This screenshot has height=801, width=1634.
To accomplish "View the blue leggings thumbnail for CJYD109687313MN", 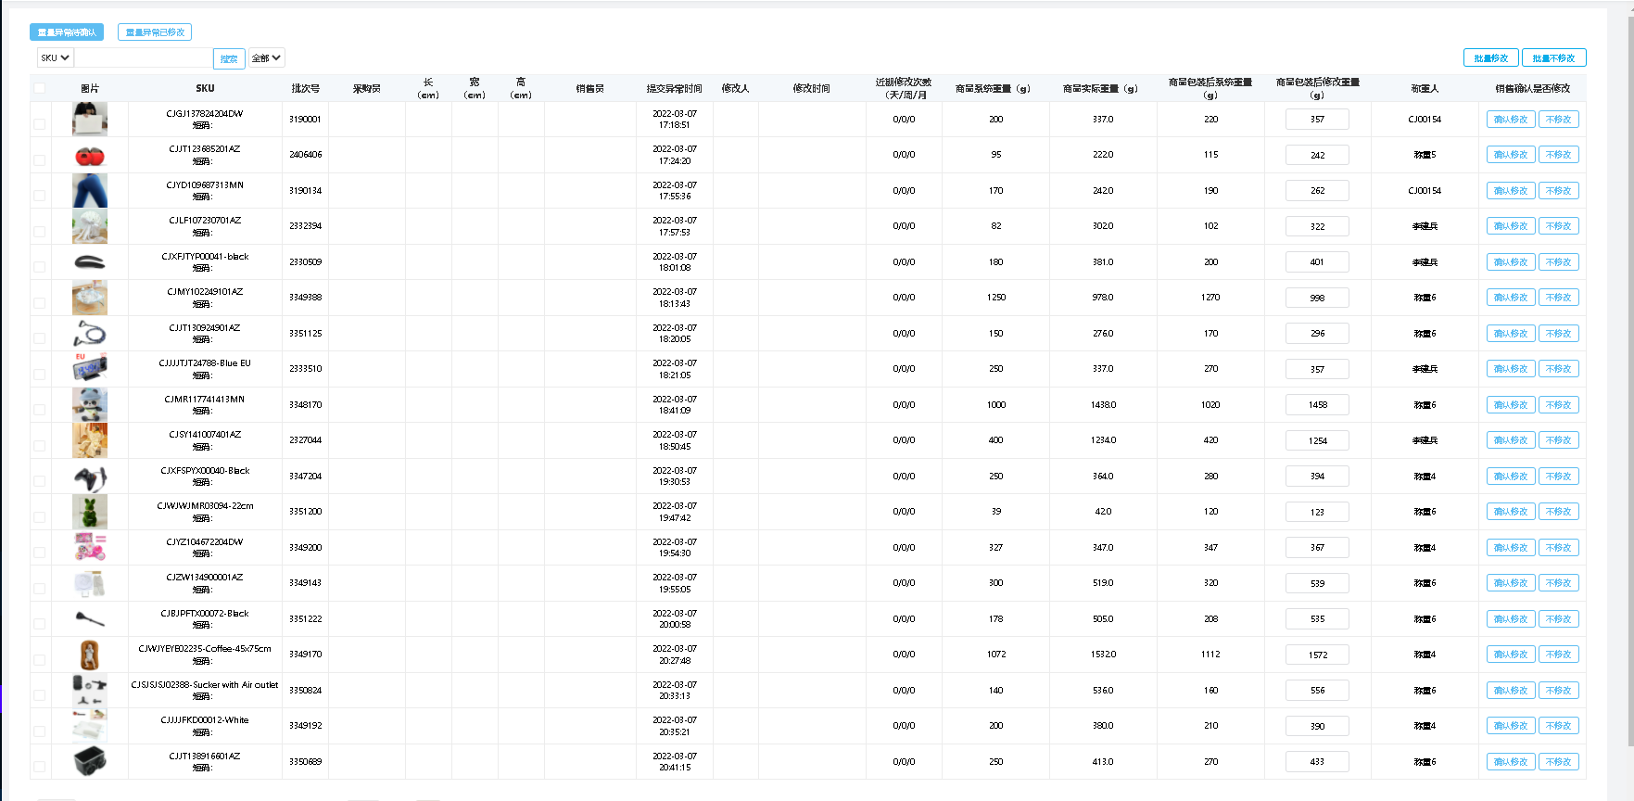I will [x=90, y=191].
